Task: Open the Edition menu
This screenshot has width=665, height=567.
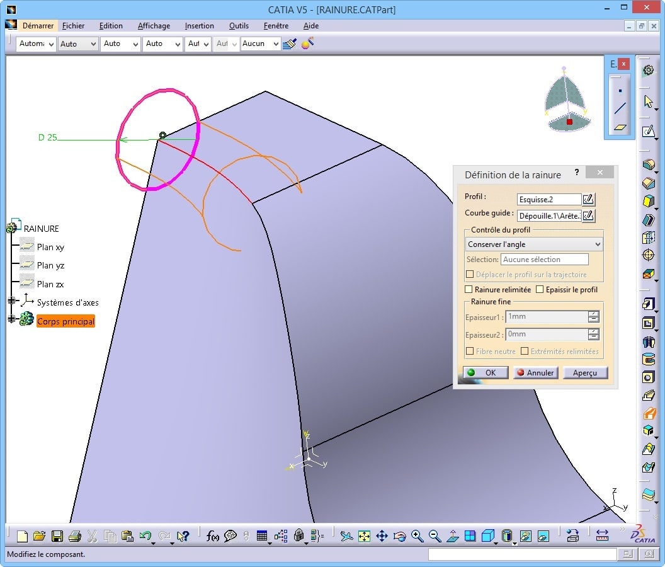Action: coord(111,26)
